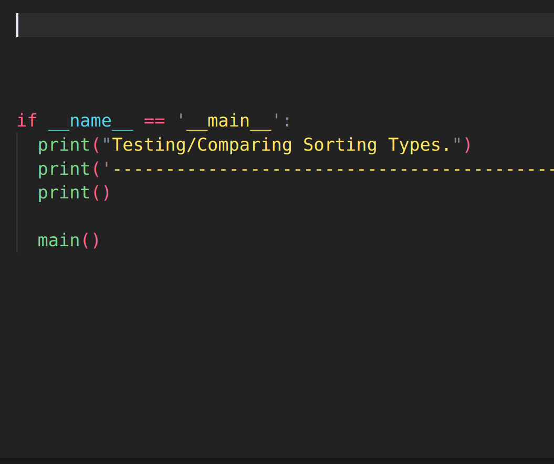Click the word 'Sorting' in the string
Image resolution: width=554 pixels, height=464 pixels.
click(x=340, y=145)
